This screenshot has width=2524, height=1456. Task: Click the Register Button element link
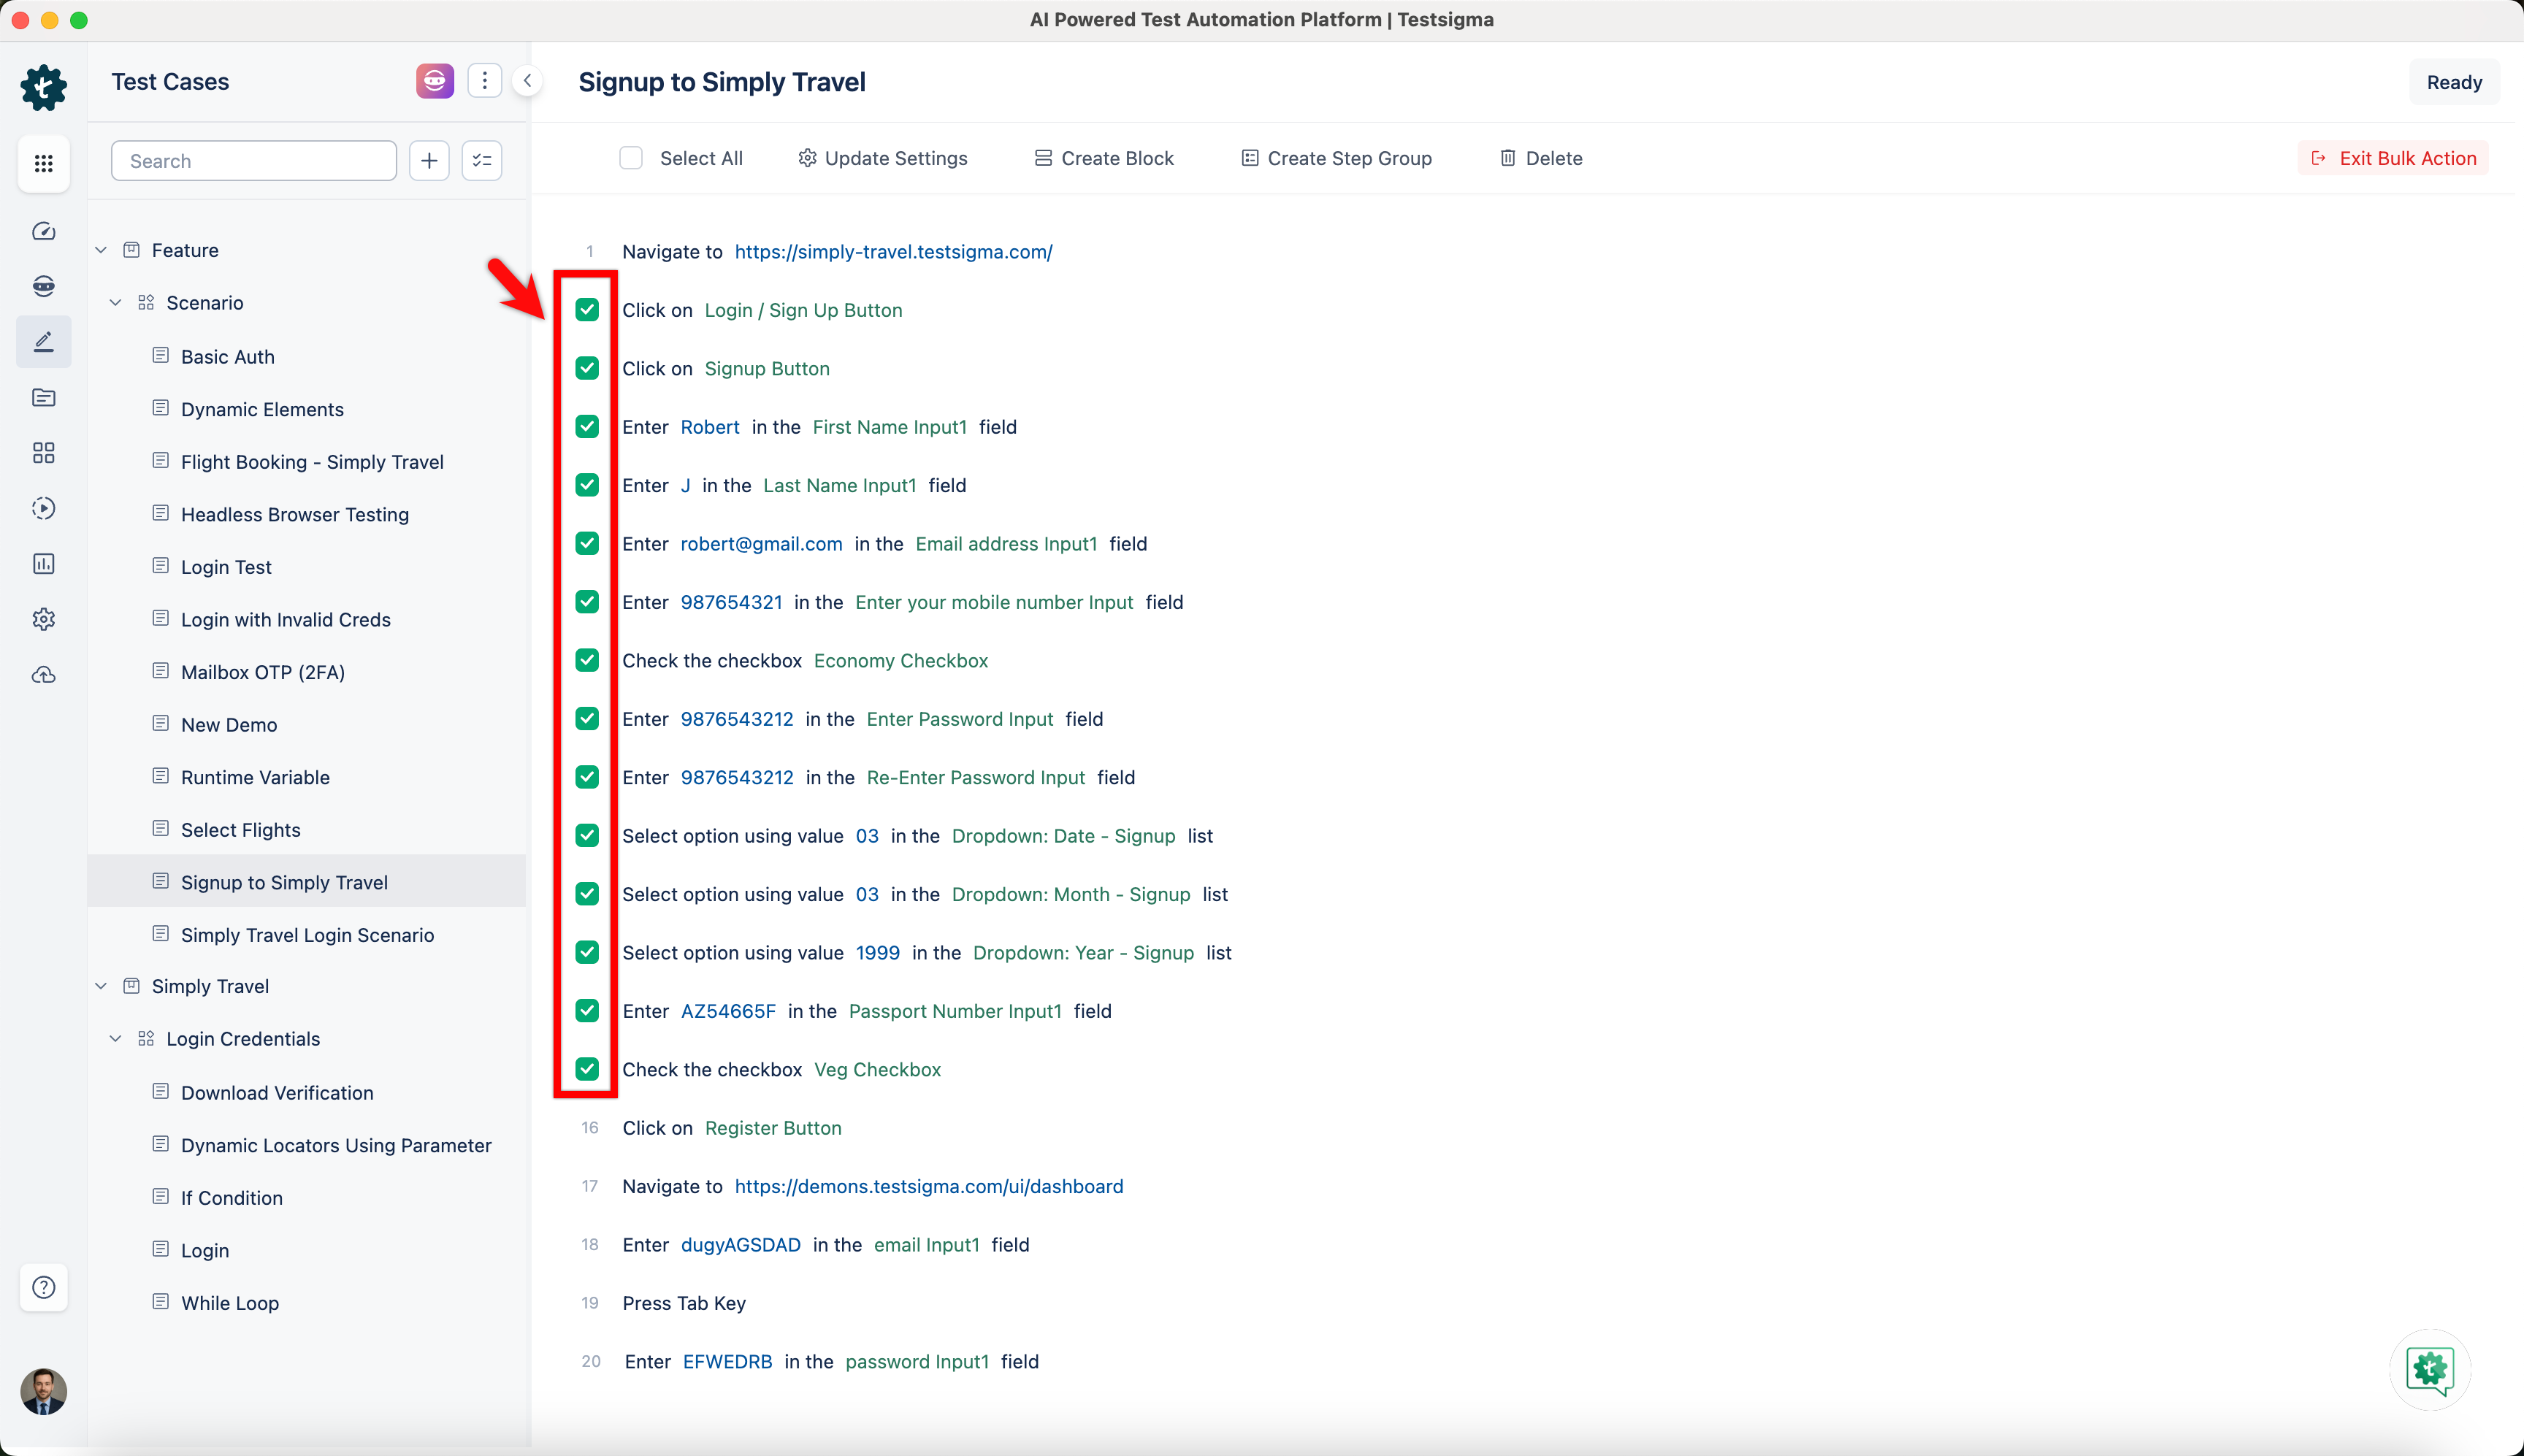(773, 1128)
